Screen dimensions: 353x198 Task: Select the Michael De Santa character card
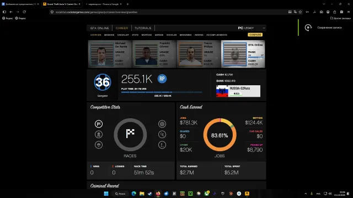tap(110, 54)
